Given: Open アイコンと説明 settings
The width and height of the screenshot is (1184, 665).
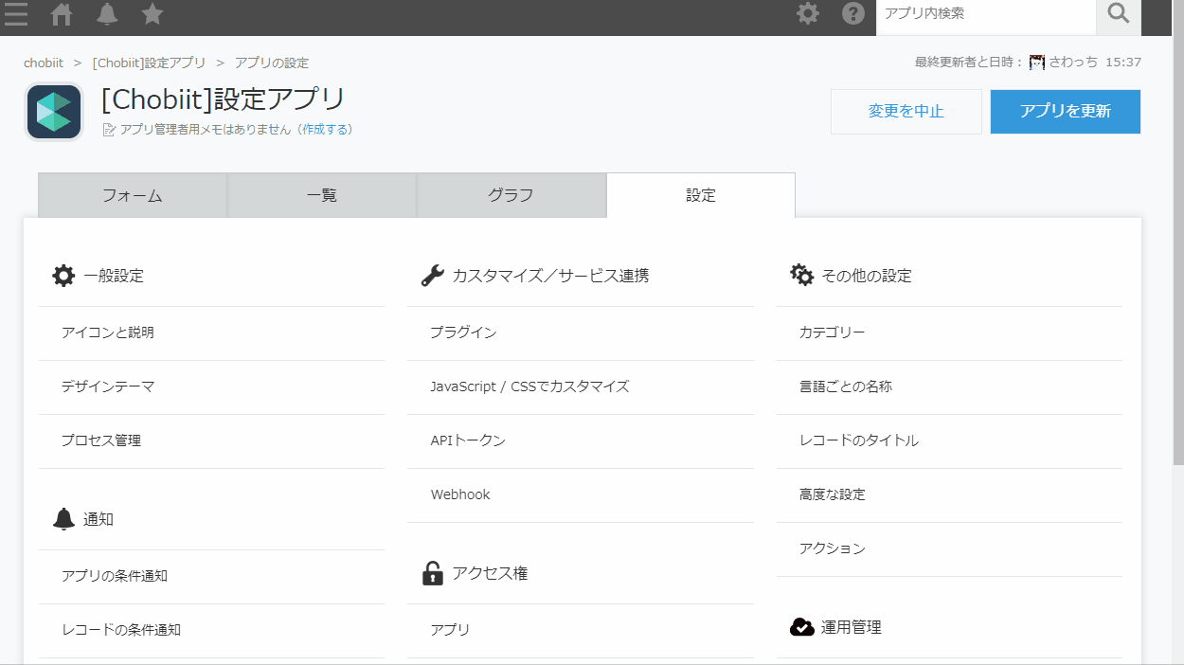Looking at the screenshot, I should [211, 332].
